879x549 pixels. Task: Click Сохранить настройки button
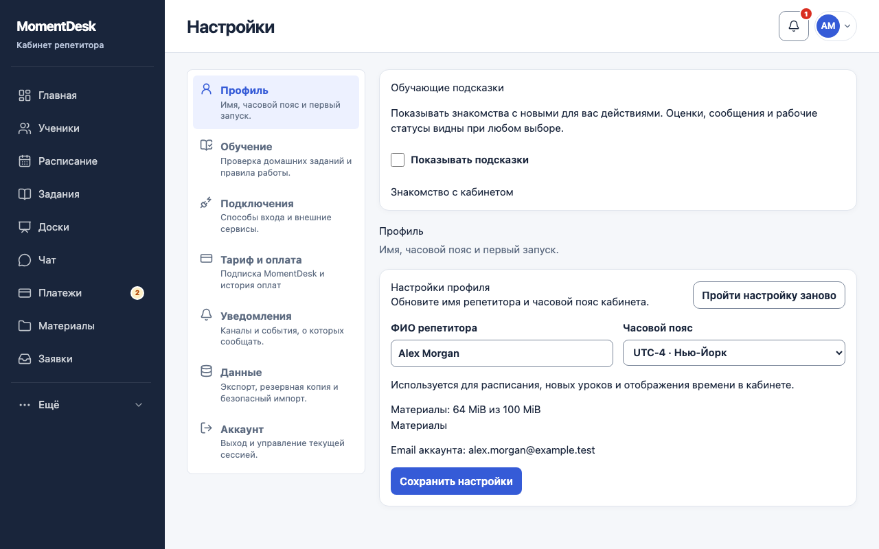[456, 481]
